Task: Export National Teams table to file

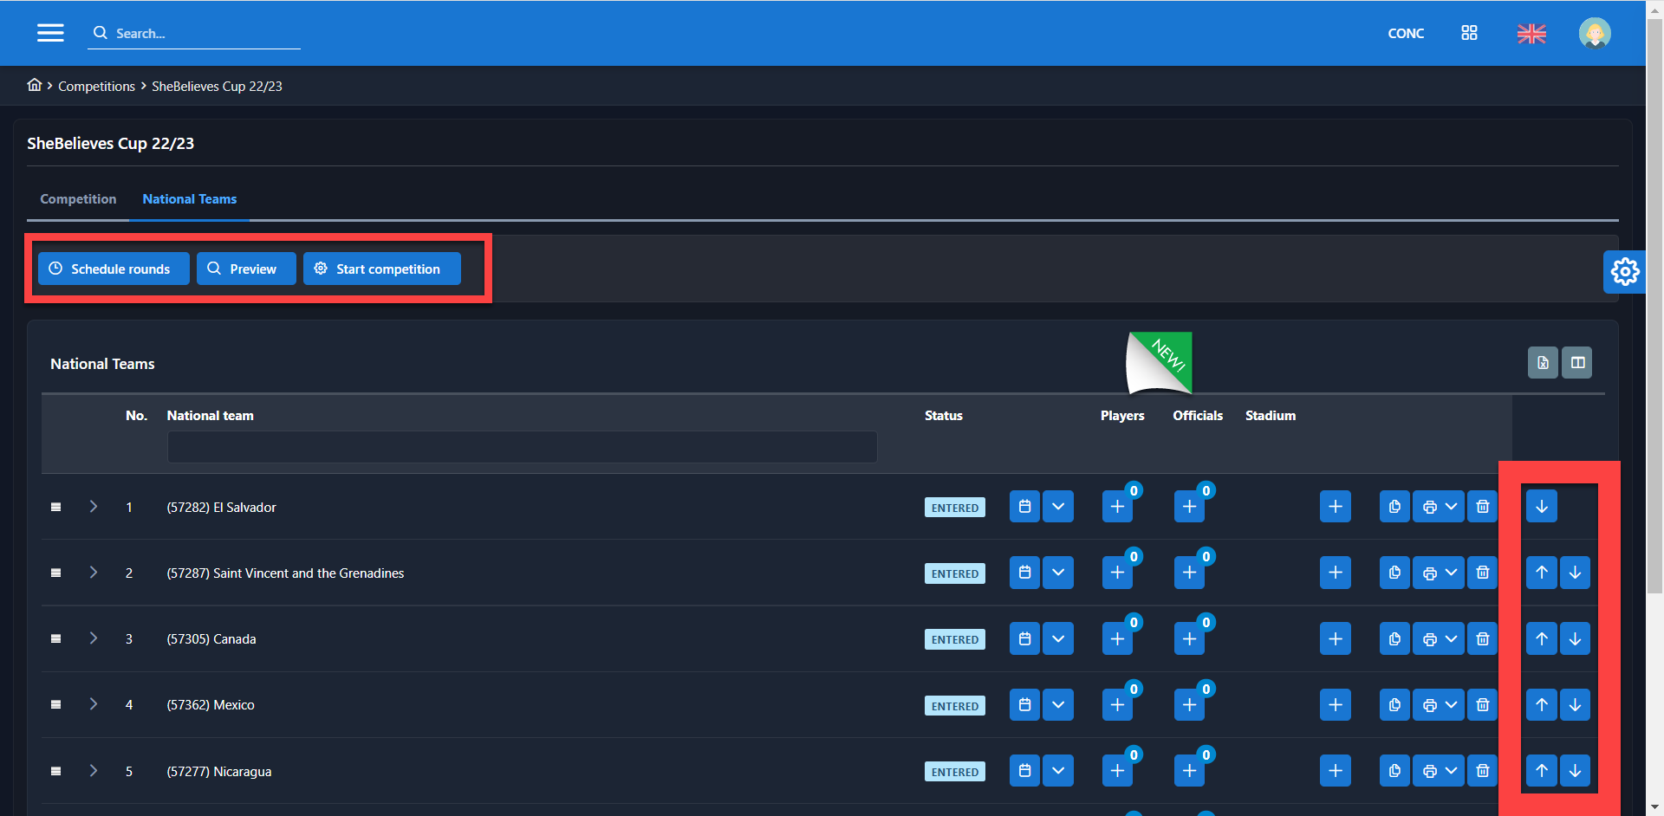Action: point(1543,363)
